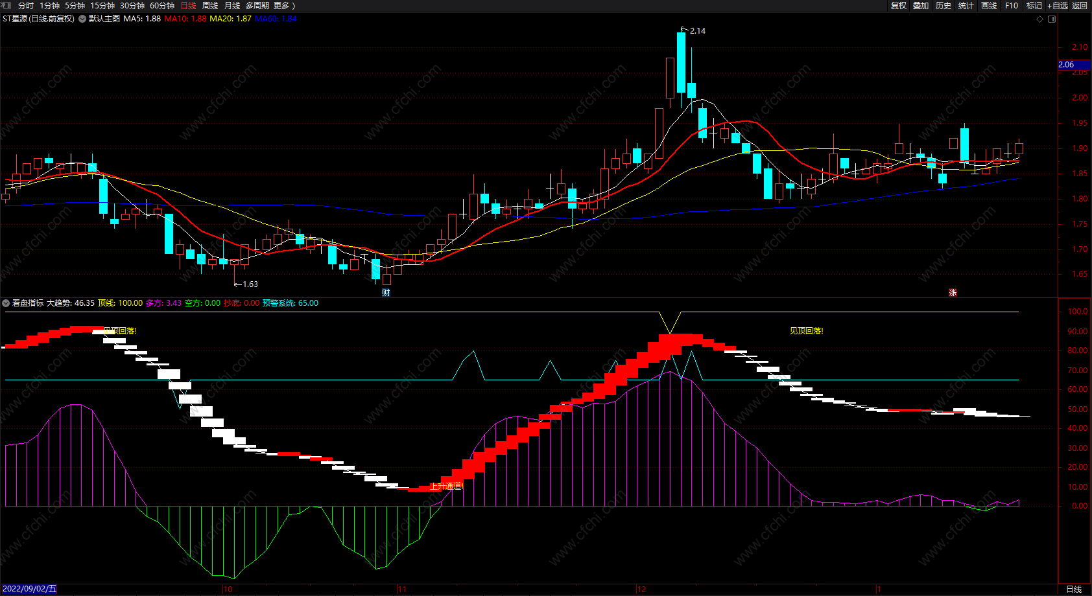
Task: Click the 多方: 3.43 value
Action: pyautogui.click(x=163, y=303)
